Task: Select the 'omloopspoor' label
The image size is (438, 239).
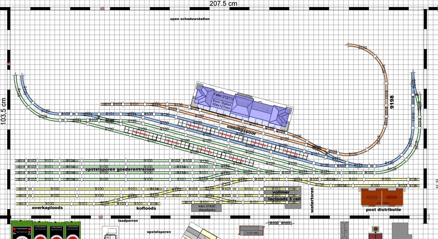Action: 241,130
